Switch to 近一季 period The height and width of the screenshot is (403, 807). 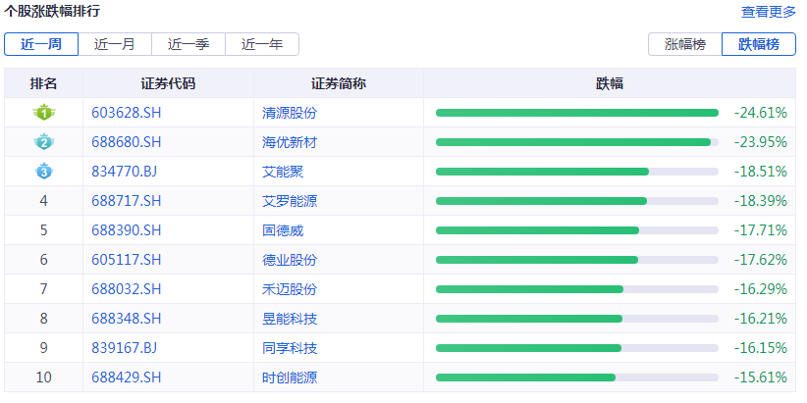188,44
